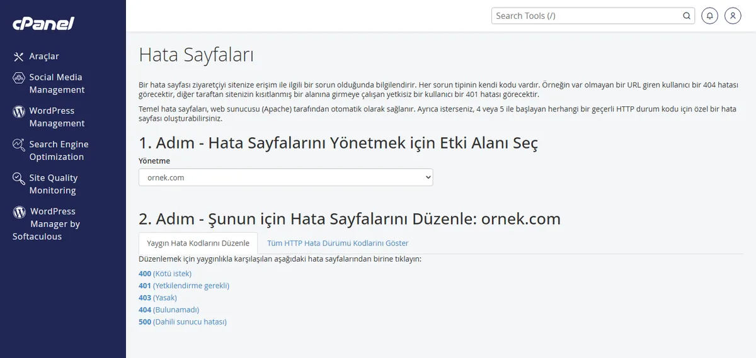Click the search magnifier icon
756x358 pixels.
click(x=687, y=16)
